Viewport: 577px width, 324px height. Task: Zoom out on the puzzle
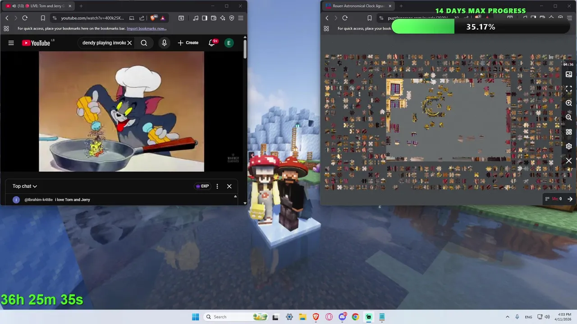coord(569,117)
